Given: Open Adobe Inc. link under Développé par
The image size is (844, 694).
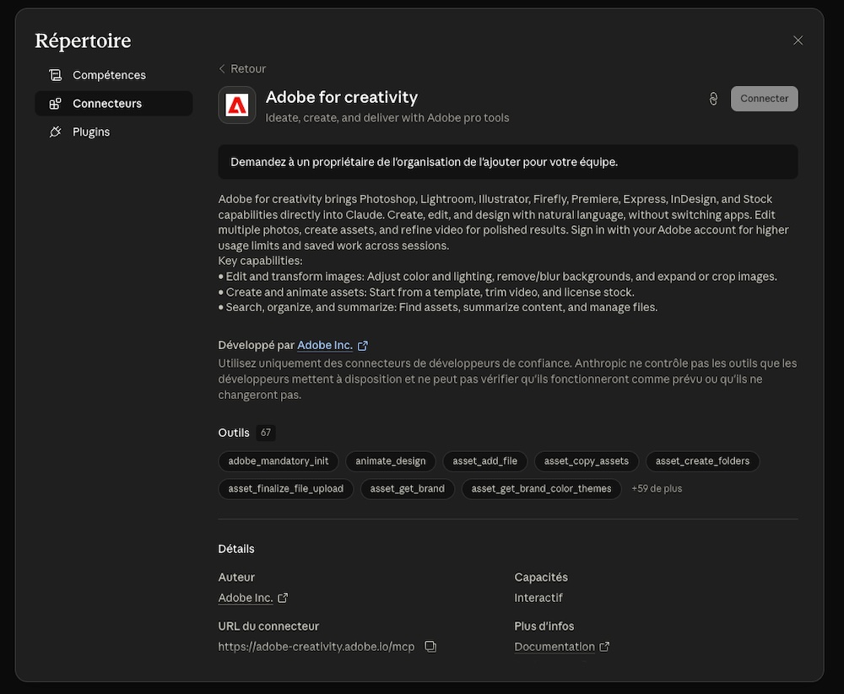Looking at the screenshot, I should 324,346.
